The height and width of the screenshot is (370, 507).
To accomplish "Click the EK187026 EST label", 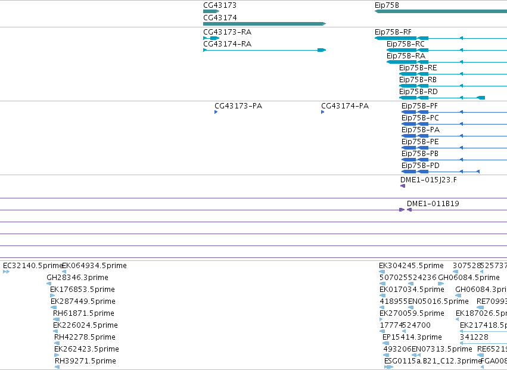I will click(x=481, y=313).
